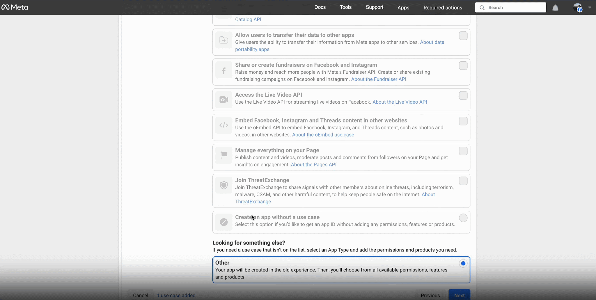Screen dimensions: 596x300
Task: Click the 1 use case added text
Action: [x=176, y=295]
